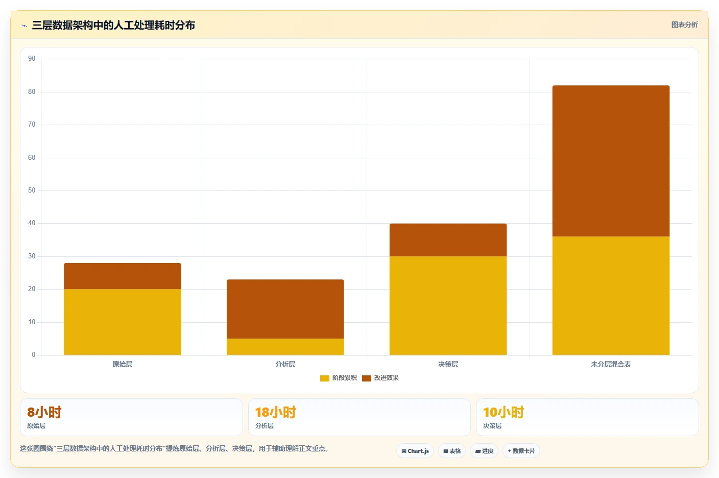Open the 8小时 原始层 stat card
Image resolution: width=719 pixels, height=478 pixels.
131,417
